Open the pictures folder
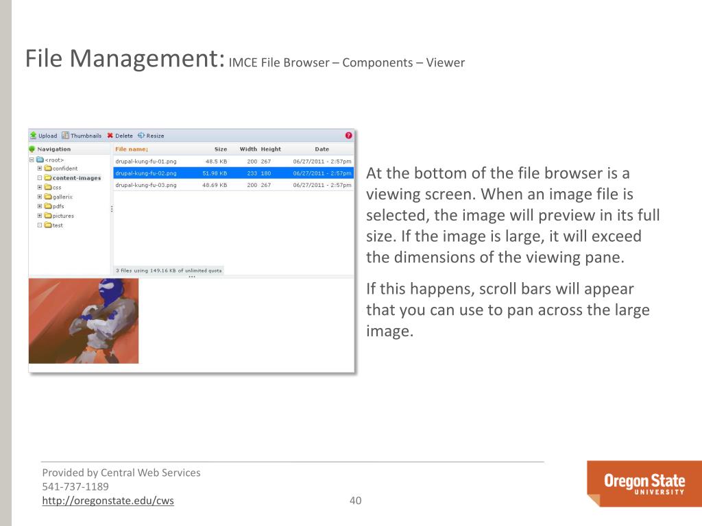 pyautogui.click(x=59, y=216)
